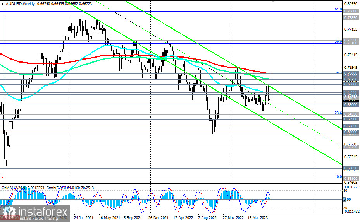Viewport: 360px width, 222px height.
Task: Select the AUDUSD,Weekly chart title text
Action: pyautogui.click(x=20, y=3)
